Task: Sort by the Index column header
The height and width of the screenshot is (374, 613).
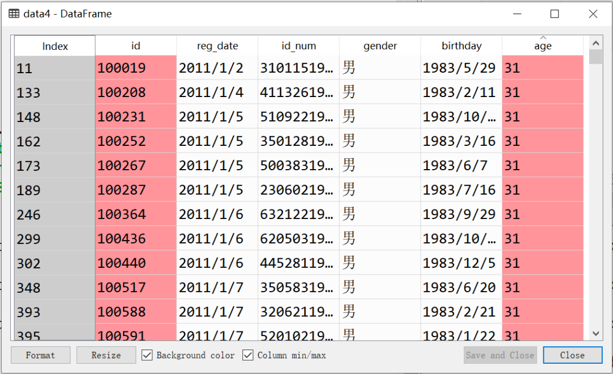Action: pyautogui.click(x=54, y=46)
